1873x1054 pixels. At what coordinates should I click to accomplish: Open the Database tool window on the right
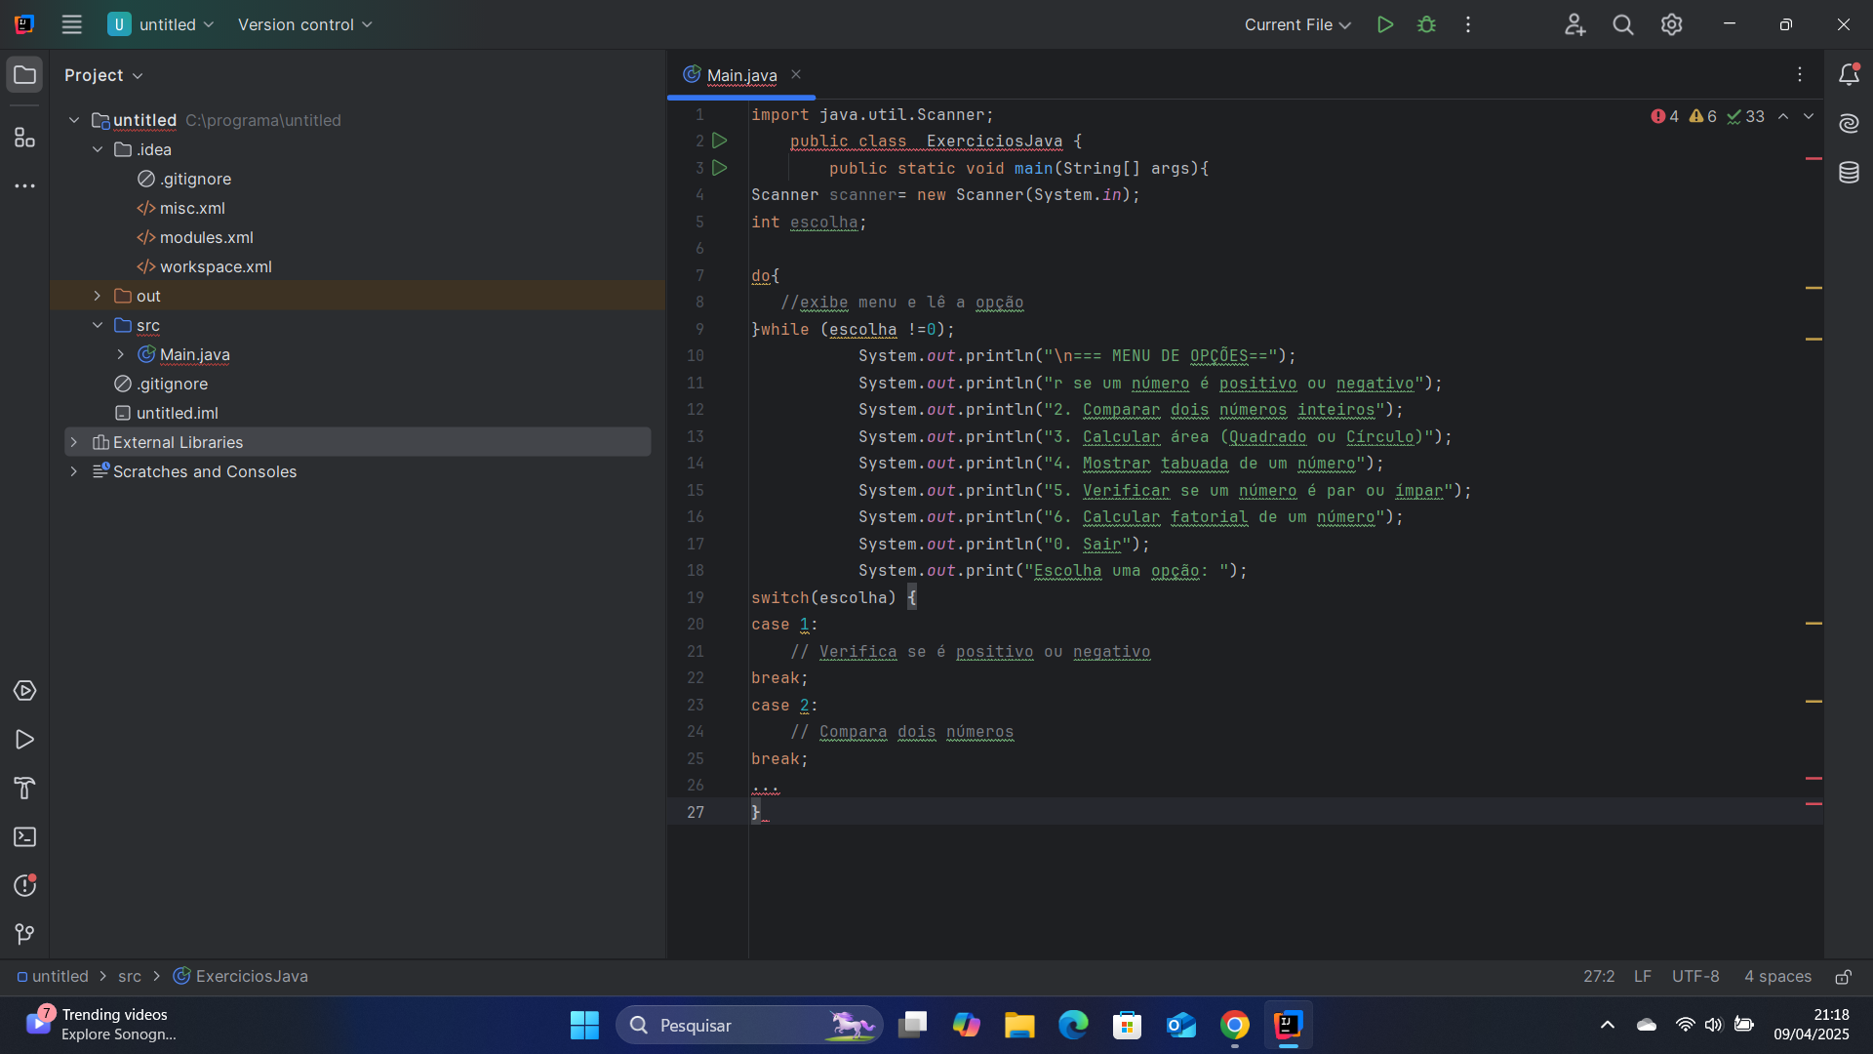point(1849,173)
